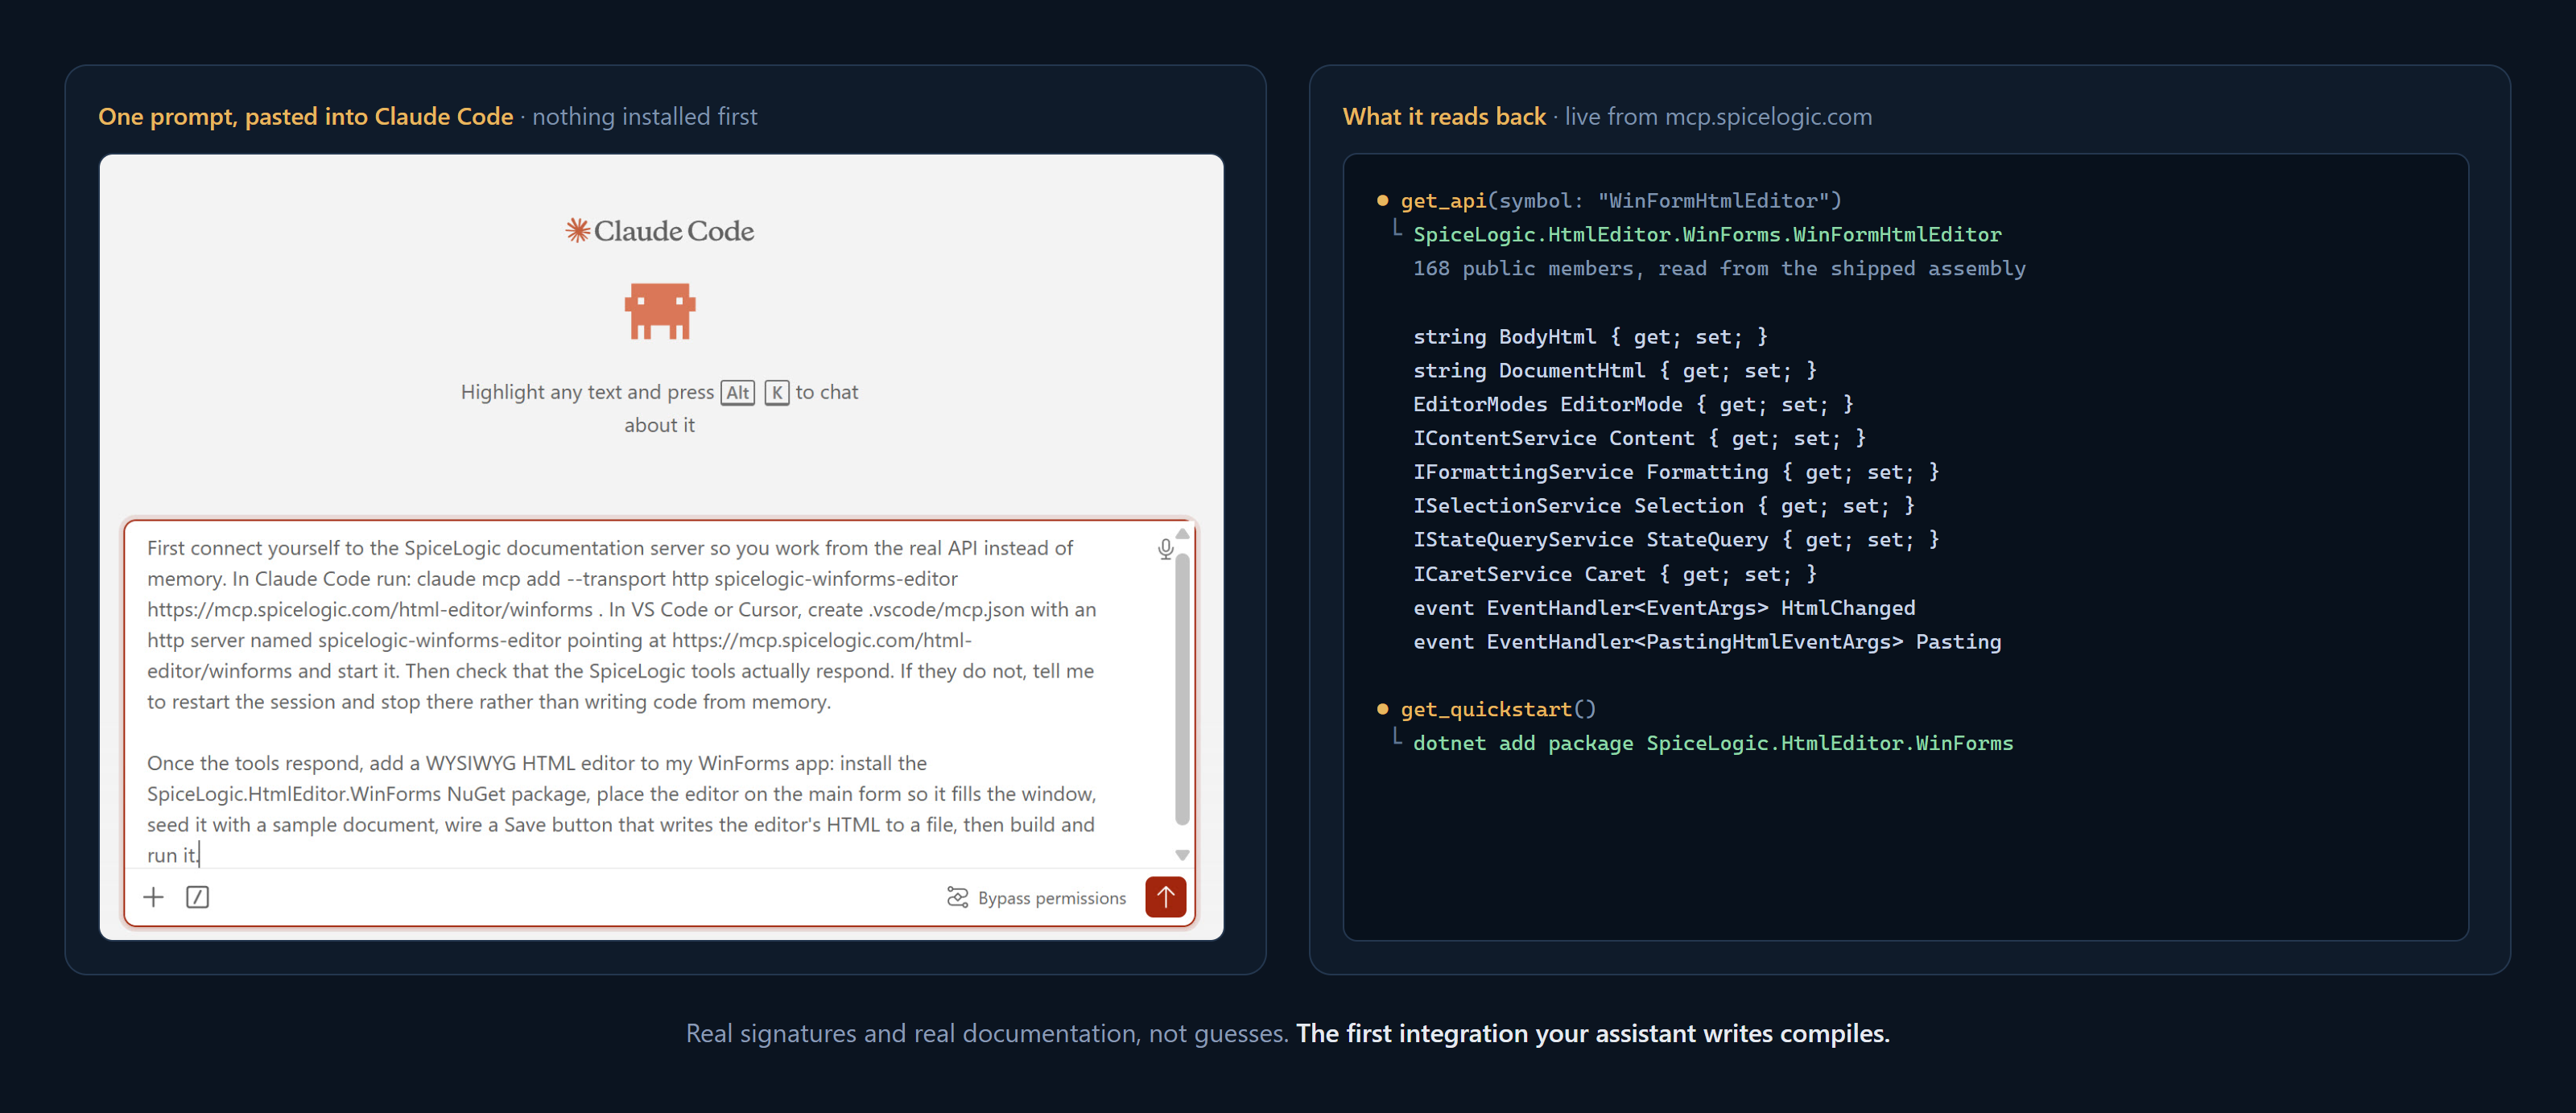Screen dimensions: 2576x1113
Task: Click the 'Highlight any text and press' hint
Action: pos(587,392)
